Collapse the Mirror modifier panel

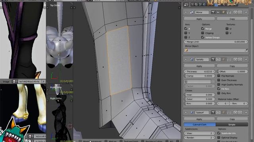186,12
